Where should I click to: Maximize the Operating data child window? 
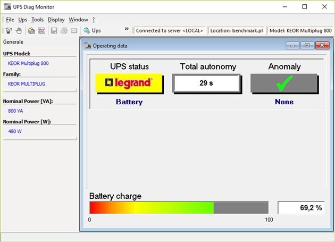point(307,45)
